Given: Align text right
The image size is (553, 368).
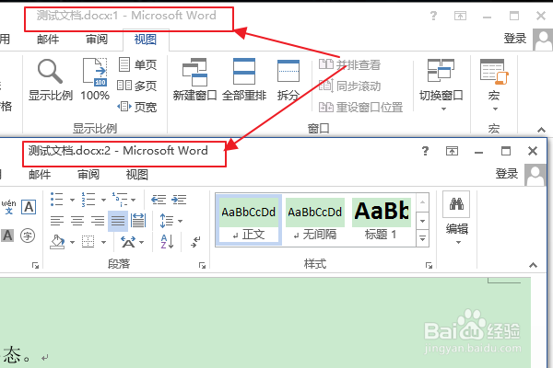Looking at the screenshot, I should point(98,221).
